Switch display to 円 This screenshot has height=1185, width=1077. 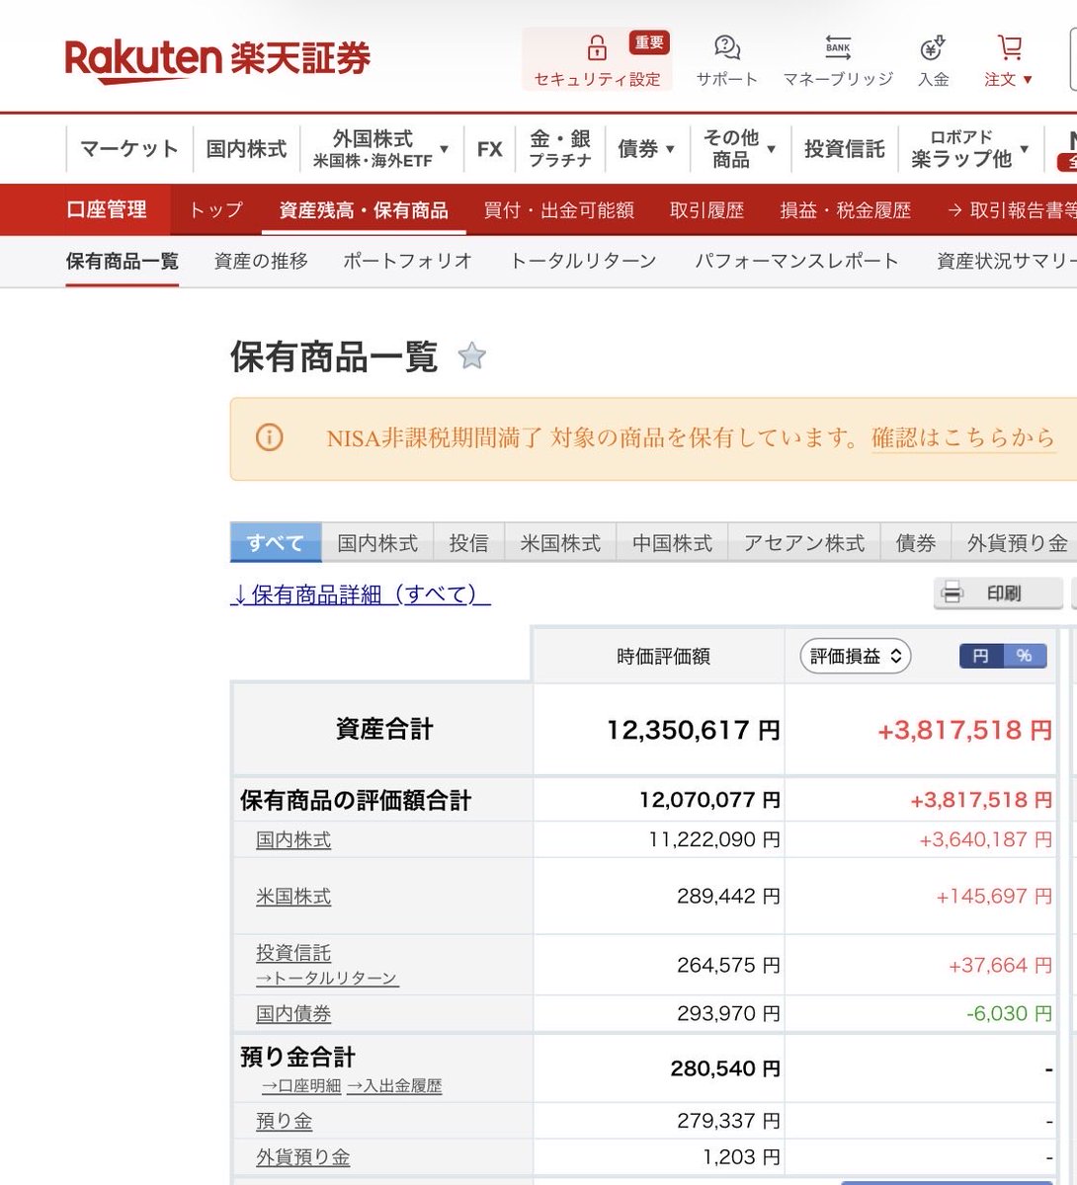(x=980, y=656)
